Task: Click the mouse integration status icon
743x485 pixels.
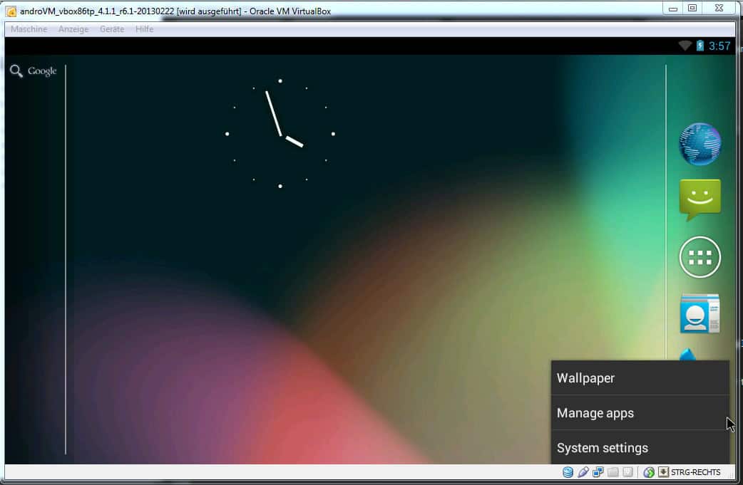Action: 649,471
